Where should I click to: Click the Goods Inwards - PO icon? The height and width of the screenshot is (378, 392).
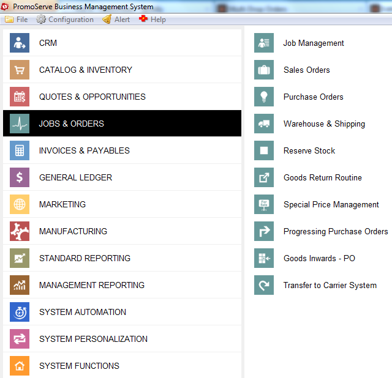[x=264, y=258]
